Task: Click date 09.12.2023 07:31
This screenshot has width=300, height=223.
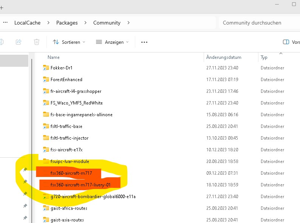Action: point(222,173)
